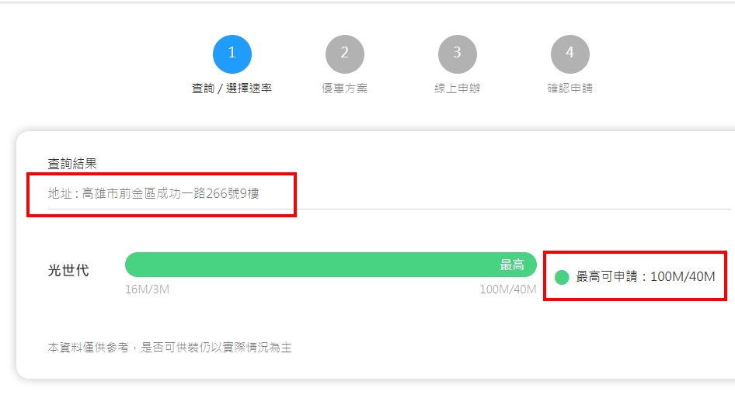The width and height of the screenshot is (735, 395).
Task: Click the step 3 circle icon
Action: point(457,54)
